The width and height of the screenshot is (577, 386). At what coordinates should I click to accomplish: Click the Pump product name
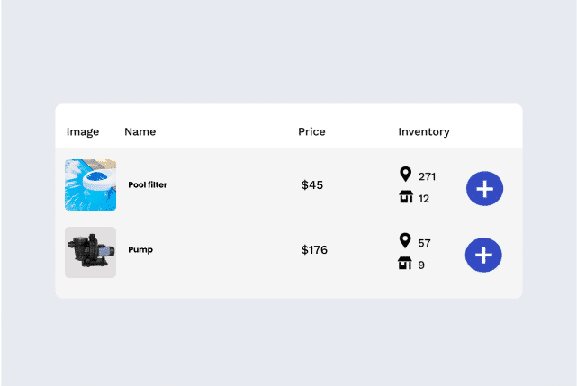140,250
